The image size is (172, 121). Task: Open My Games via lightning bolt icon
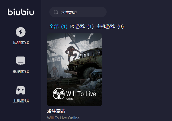click(21, 32)
